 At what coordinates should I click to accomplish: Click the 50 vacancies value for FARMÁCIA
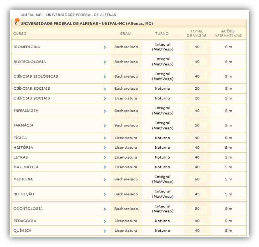197,125
